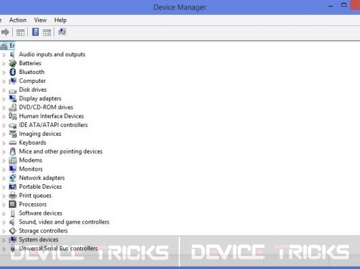
Task: Select the 'System devices' tree label
Action: pyautogui.click(x=39, y=240)
